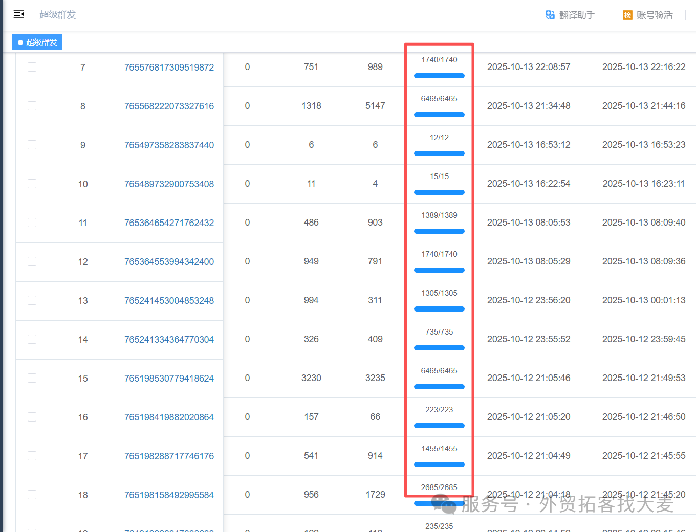696x532 pixels.
Task: Check the checkbox for row 11
Action: pos(32,223)
